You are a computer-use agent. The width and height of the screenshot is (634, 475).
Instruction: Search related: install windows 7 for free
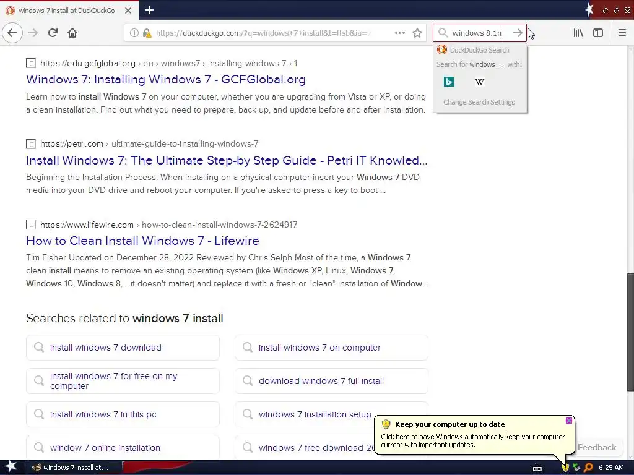123,381
